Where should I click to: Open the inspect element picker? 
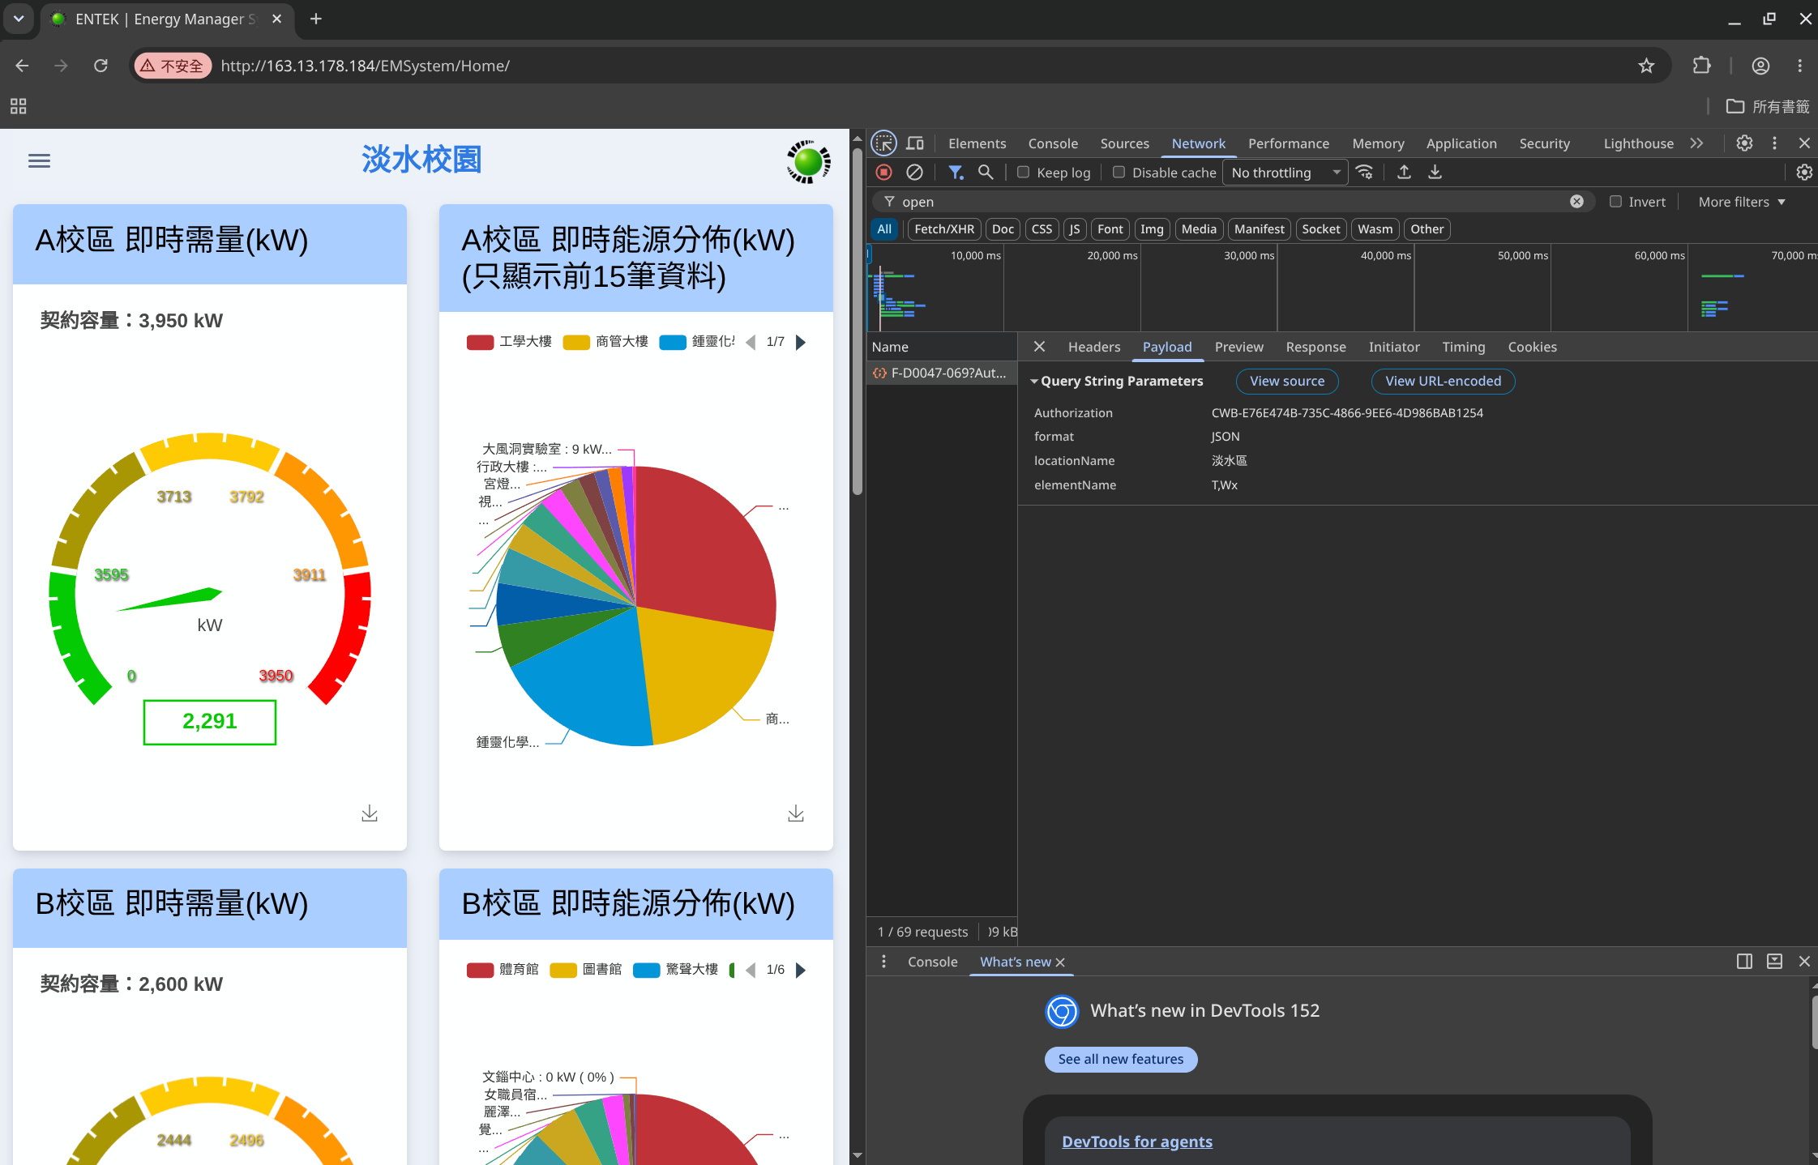(883, 143)
